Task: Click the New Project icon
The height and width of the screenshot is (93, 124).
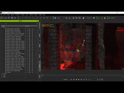Action: pyautogui.click(x=3, y=18)
